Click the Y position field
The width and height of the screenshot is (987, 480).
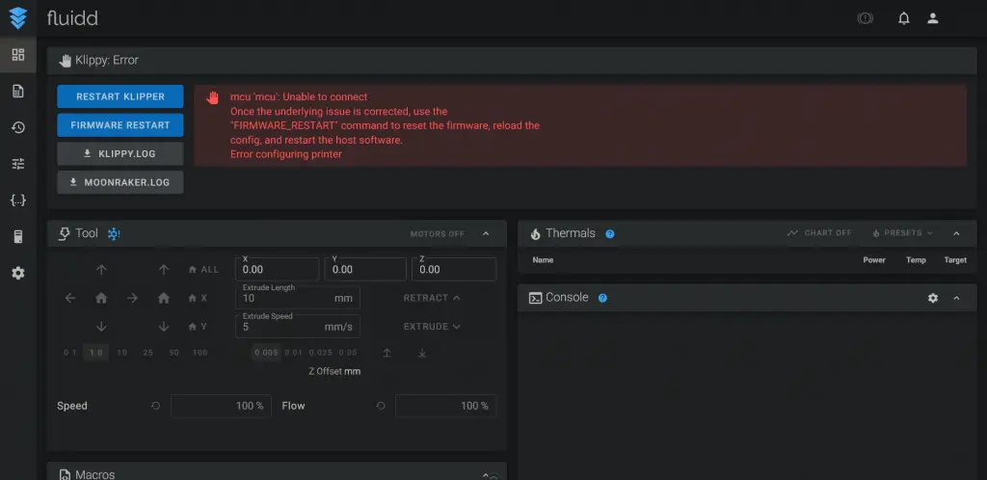click(x=365, y=269)
